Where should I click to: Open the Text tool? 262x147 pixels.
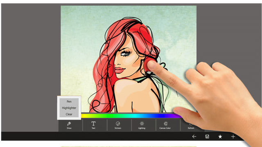93,125
